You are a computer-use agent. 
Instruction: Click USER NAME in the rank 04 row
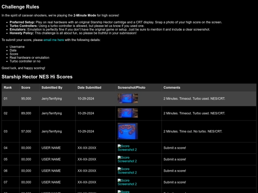[51, 148]
